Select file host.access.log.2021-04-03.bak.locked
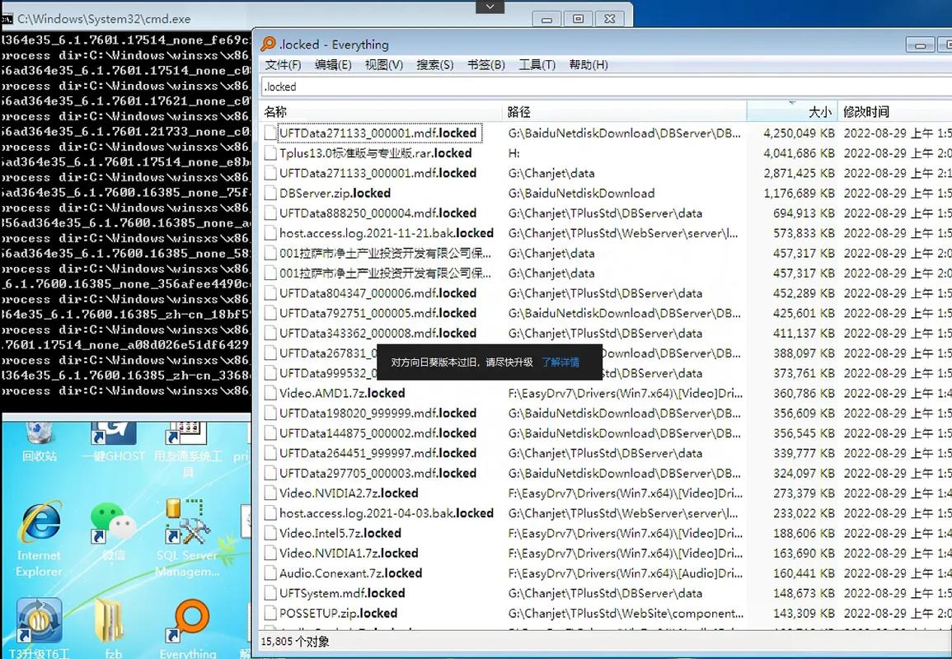952x659 pixels. click(x=386, y=513)
